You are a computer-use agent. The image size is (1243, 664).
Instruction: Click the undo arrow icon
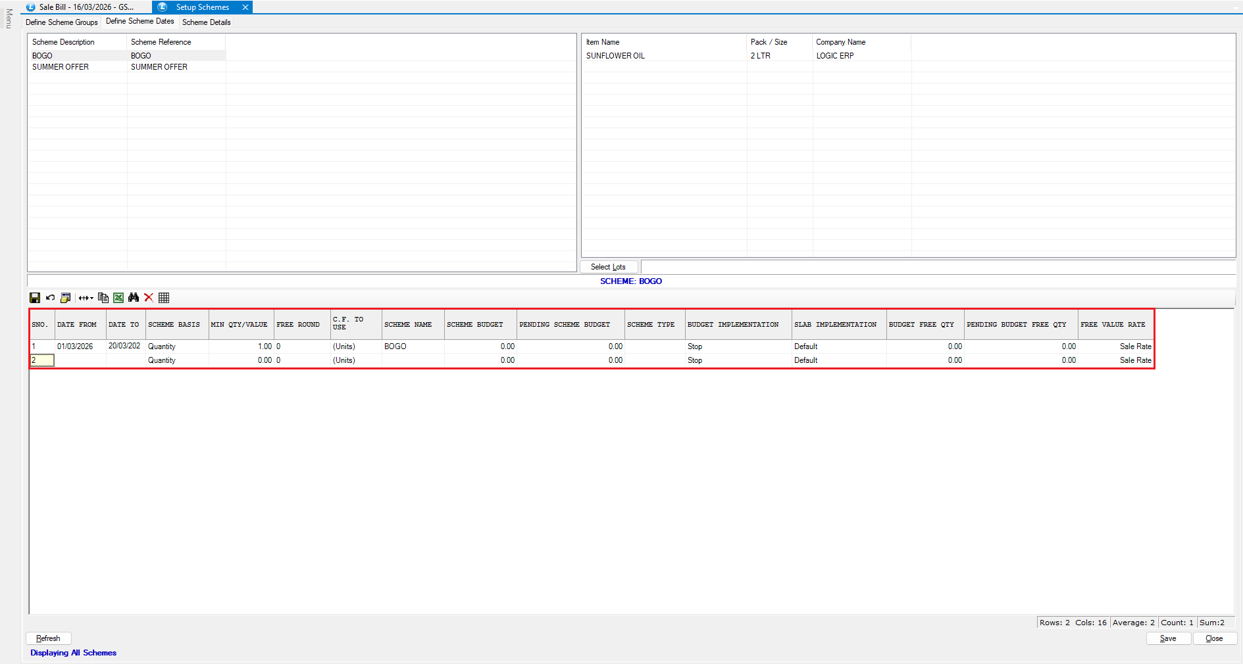pyautogui.click(x=50, y=298)
